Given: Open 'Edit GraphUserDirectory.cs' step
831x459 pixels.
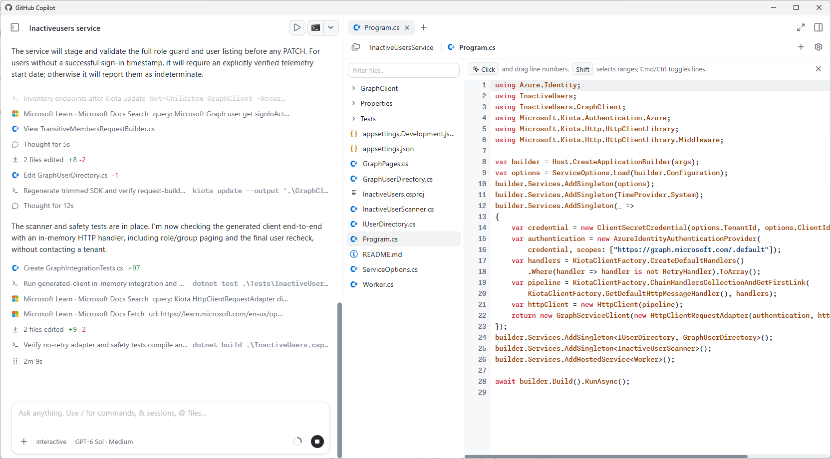Looking at the screenshot, I should pyautogui.click(x=65, y=175).
